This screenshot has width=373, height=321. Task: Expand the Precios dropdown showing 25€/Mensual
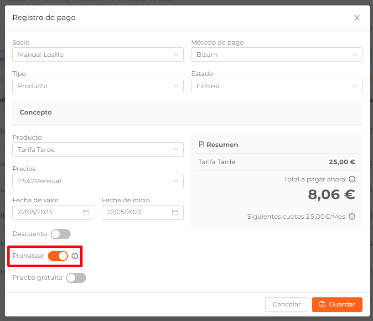(x=98, y=181)
